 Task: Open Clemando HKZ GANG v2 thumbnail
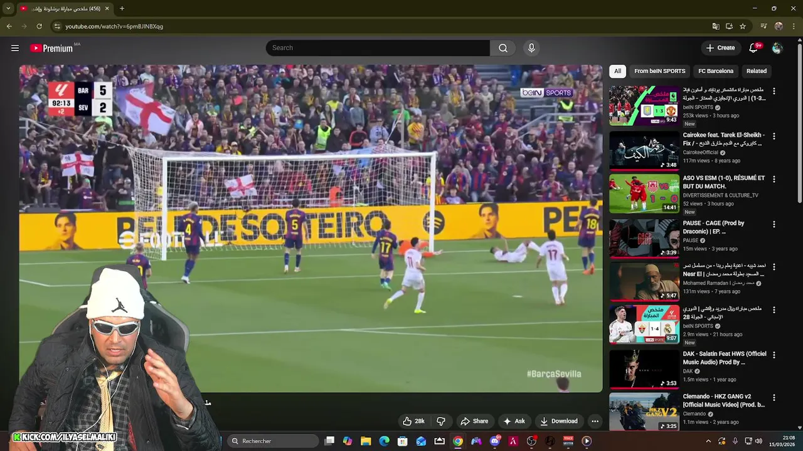[644, 412]
